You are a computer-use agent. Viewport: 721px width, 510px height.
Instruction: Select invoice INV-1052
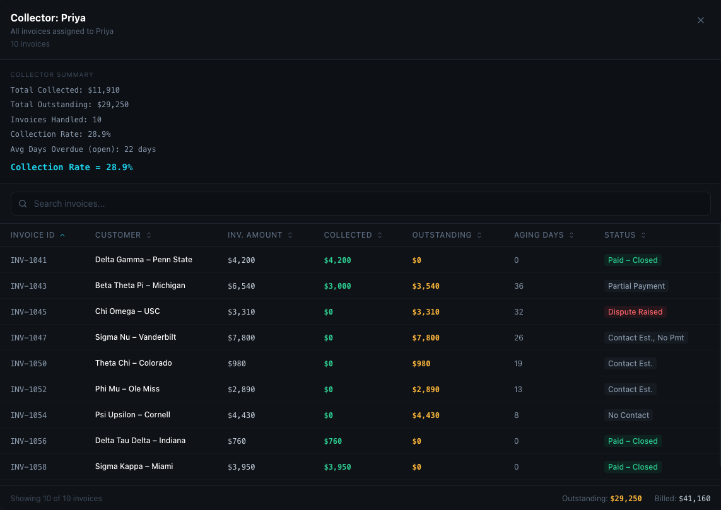(x=28, y=389)
